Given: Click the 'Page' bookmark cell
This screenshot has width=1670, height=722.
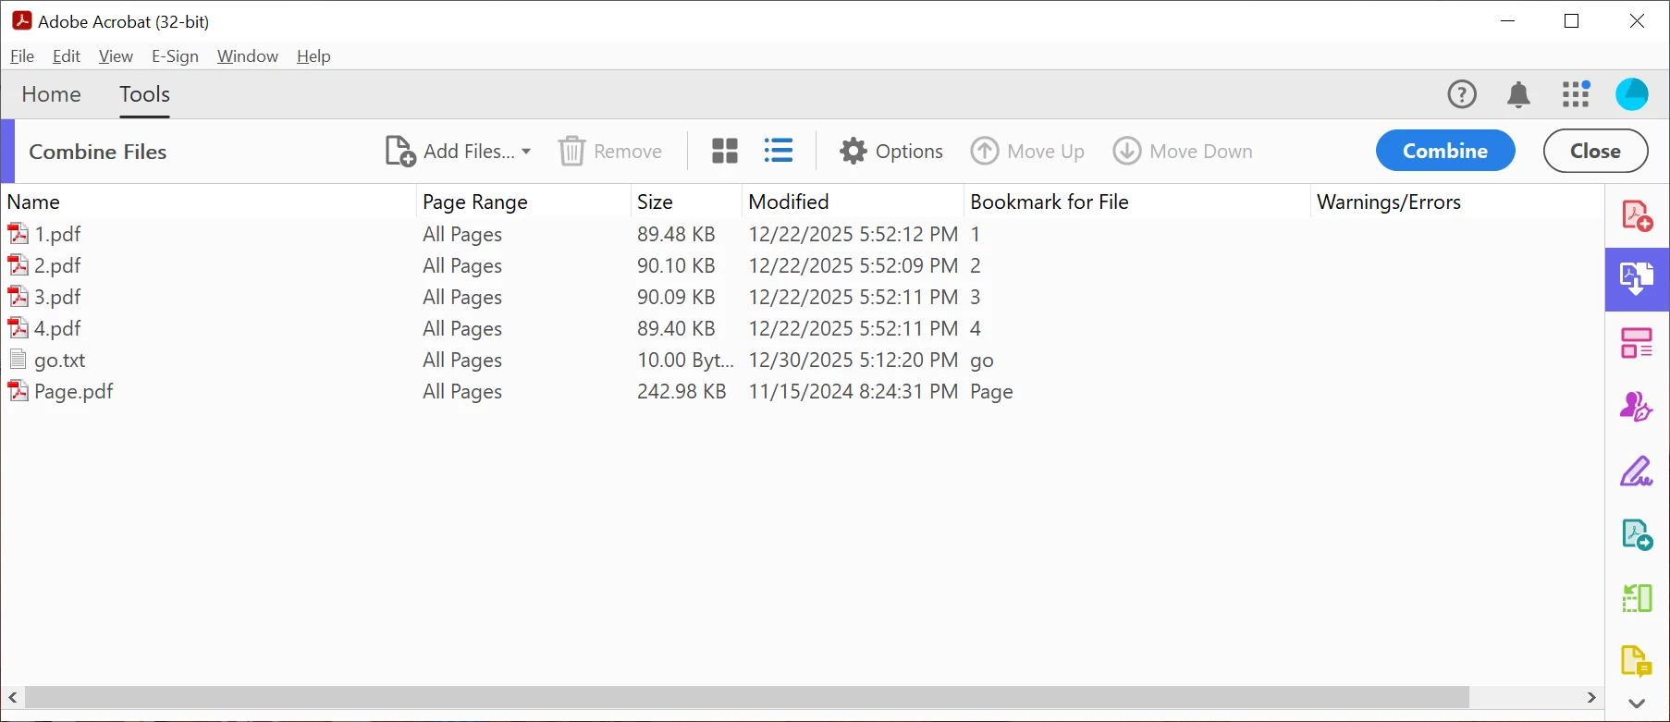Looking at the screenshot, I should pyautogui.click(x=991, y=392).
